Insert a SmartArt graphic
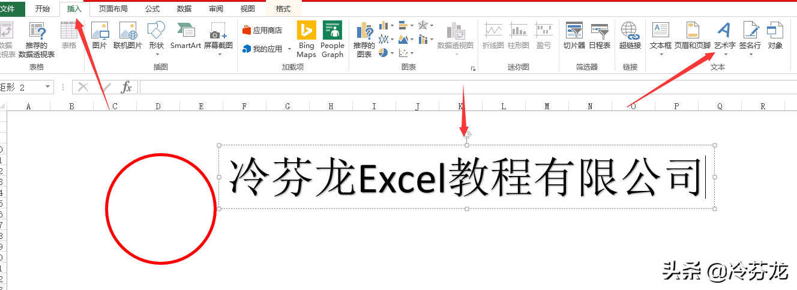 185,36
